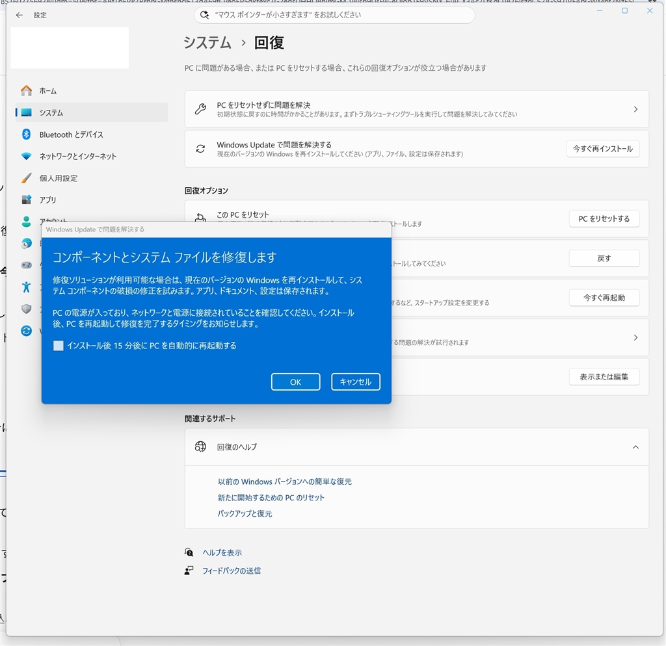The width and height of the screenshot is (666, 646).
Task: Open バックアップと復元 link
Action: click(x=245, y=513)
